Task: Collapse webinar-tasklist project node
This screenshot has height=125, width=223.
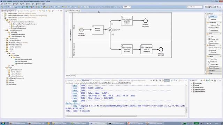Action: point(3,18)
